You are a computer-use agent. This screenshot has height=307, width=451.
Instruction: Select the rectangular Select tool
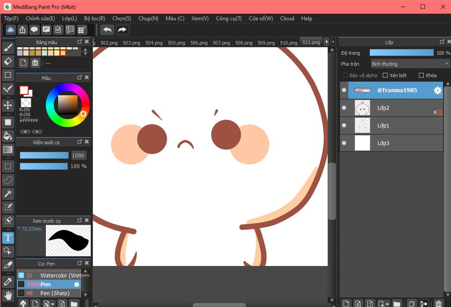(x=8, y=166)
